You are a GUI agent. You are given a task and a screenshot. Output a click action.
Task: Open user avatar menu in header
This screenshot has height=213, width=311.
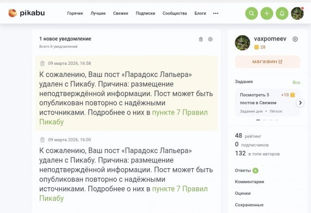(x=297, y=13)
